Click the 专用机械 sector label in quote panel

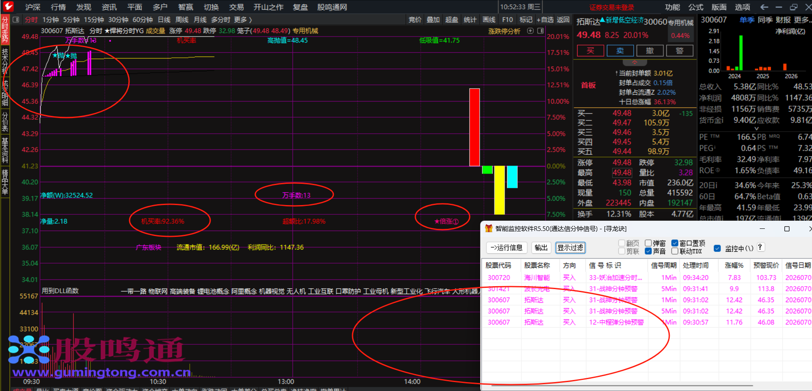681,23
